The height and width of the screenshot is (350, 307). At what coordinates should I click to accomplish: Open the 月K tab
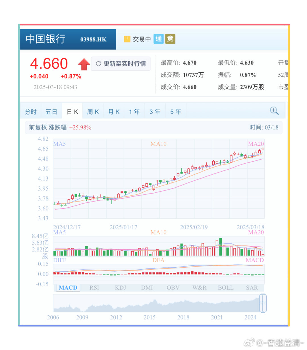(x=114, y=112)
